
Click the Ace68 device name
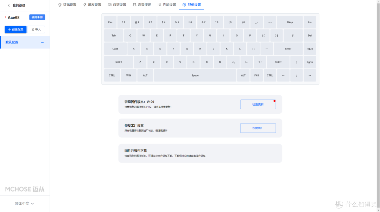14,18
